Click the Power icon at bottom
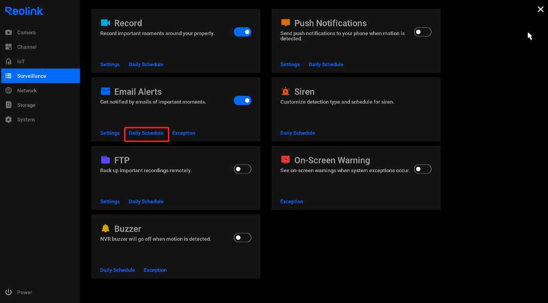Viewport: 548px width, 303px height. 9,292
